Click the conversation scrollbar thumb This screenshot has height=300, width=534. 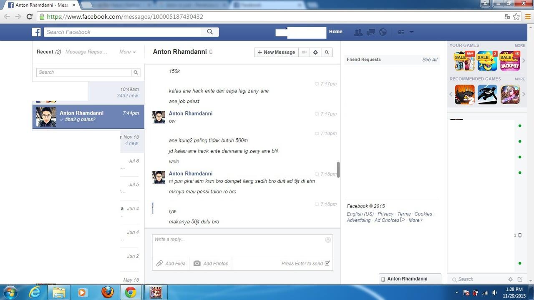338,170
